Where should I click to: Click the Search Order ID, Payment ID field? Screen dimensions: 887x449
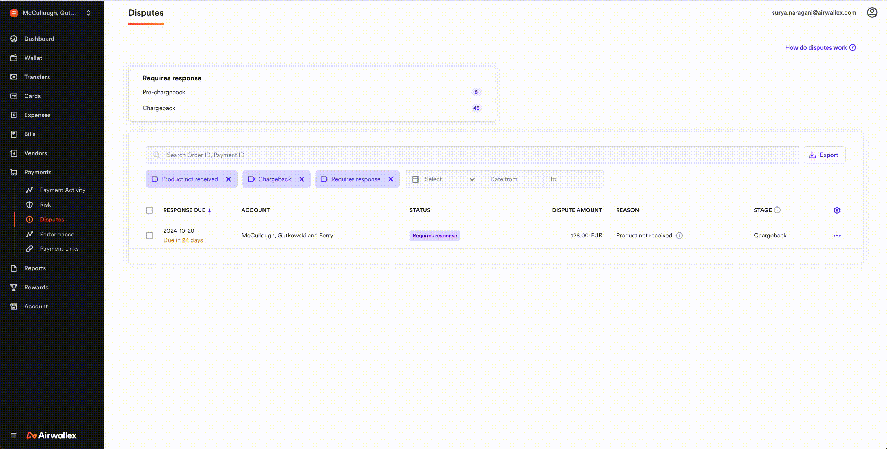(347, 155)
